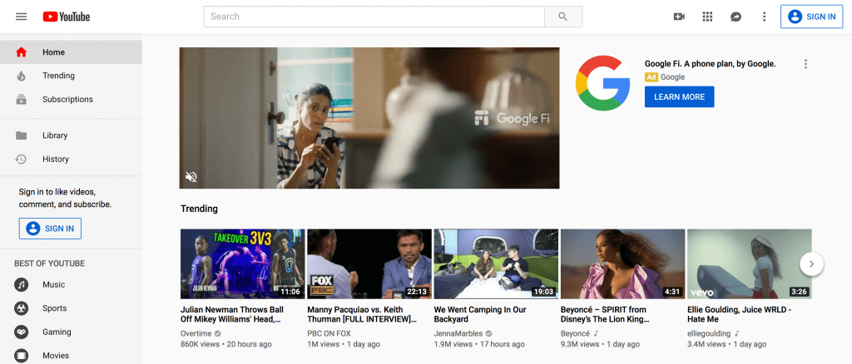Select Home in sidebar
This screenshot has height=364, width=852.
point(72,52)
